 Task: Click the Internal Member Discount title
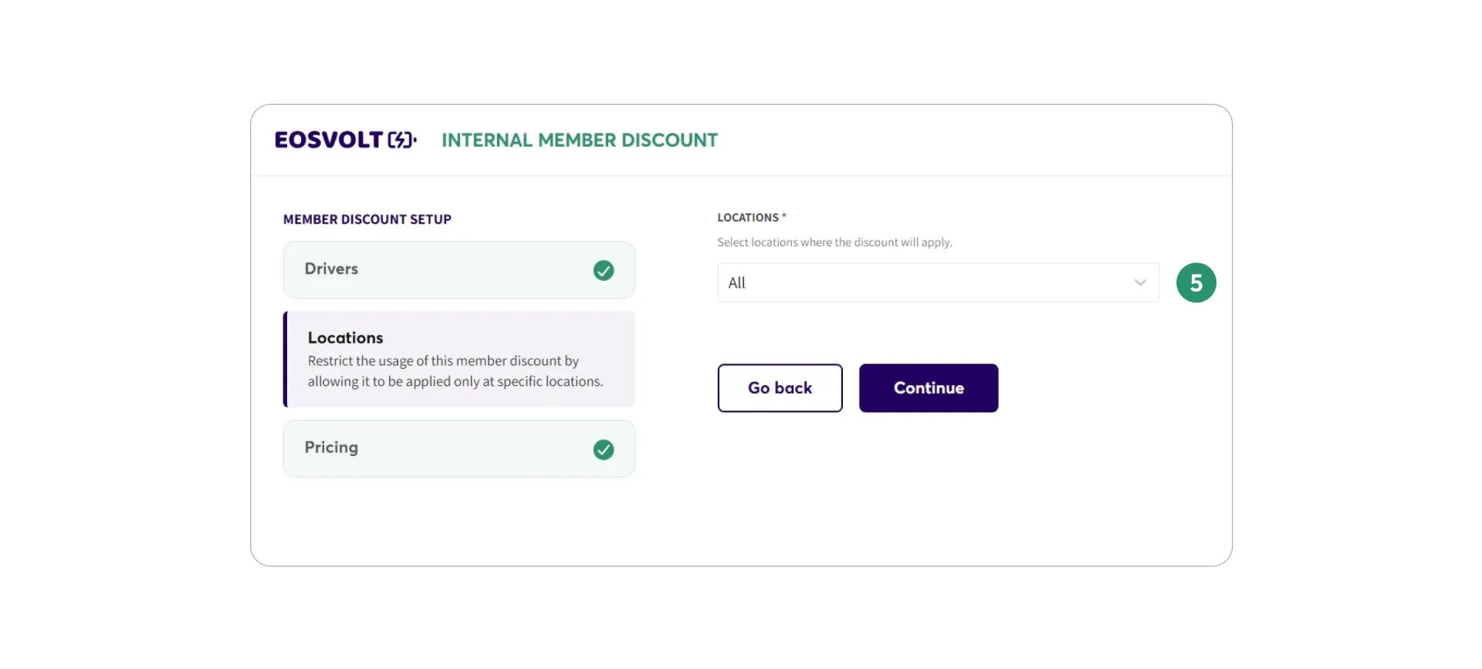pyautogui.click(x=580, y=140)
